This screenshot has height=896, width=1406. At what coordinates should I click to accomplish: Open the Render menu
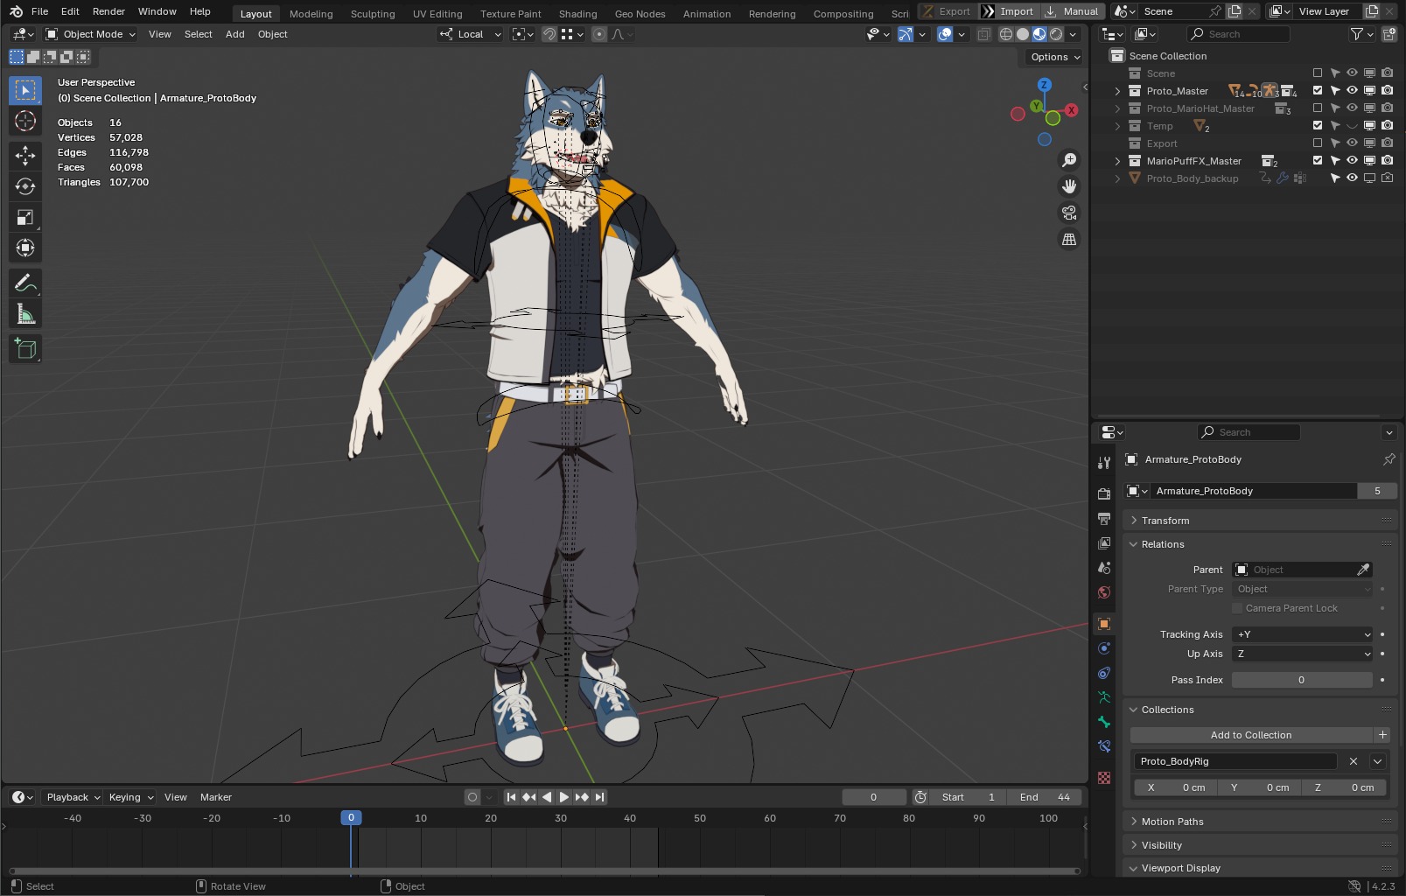point(108,11)
